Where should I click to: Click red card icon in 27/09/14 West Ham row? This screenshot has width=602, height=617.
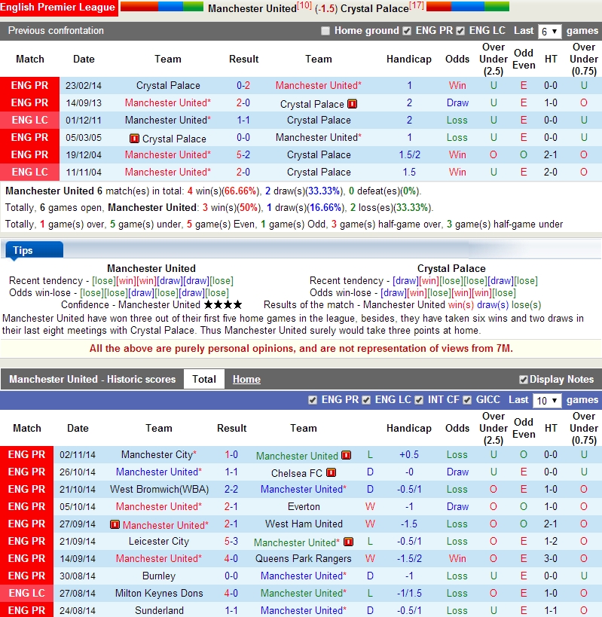click(x=115, y=524)
